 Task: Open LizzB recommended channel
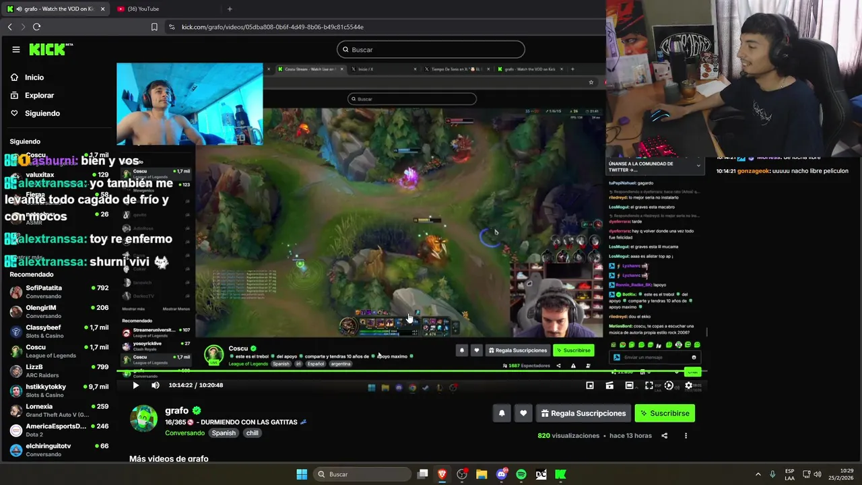(59, 370)
